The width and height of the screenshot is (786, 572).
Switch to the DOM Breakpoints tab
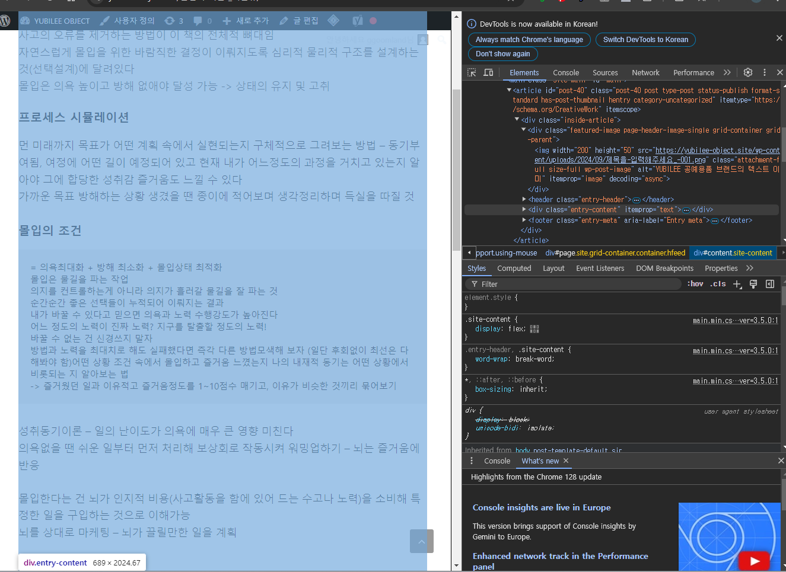coord(664,268)
